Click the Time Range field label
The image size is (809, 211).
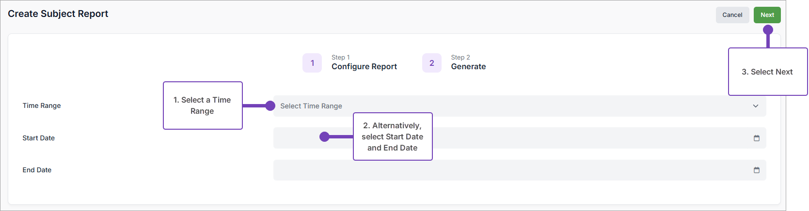pyautogui.click(x=42, y=105)
